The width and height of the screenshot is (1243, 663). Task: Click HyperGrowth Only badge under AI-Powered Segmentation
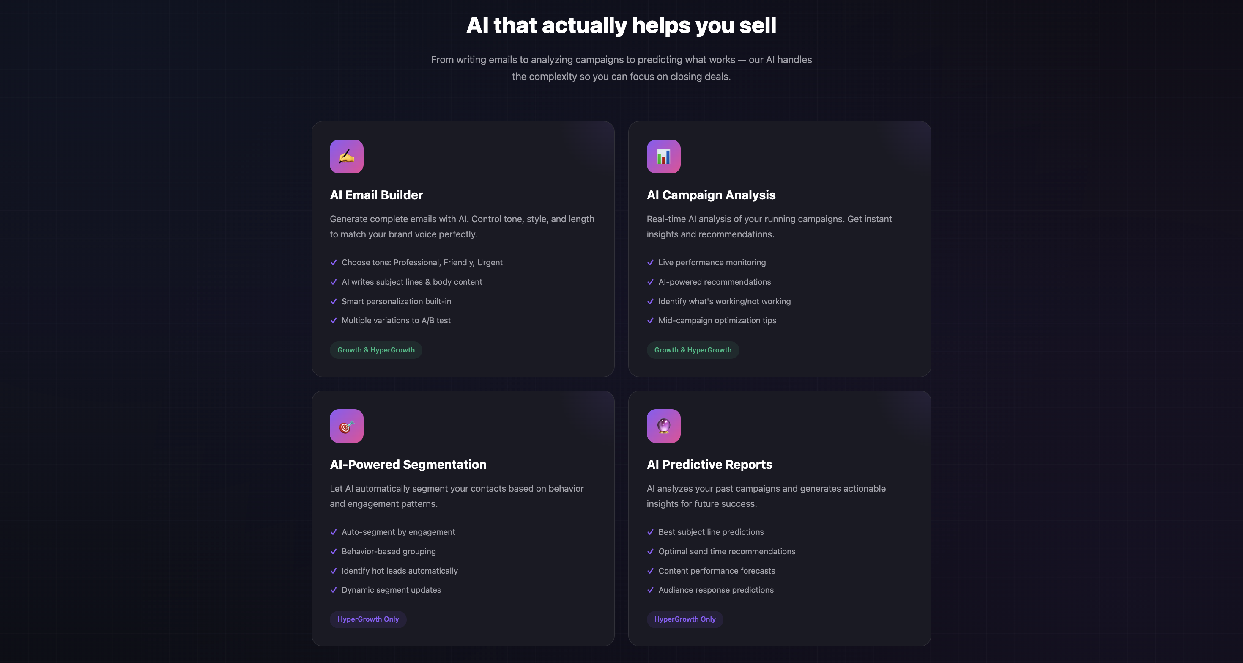368,619
